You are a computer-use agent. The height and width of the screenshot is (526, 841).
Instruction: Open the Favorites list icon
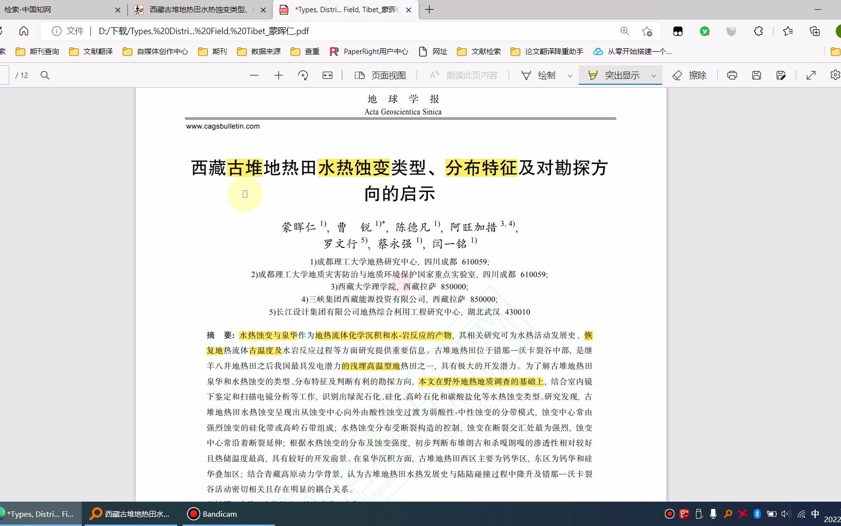click(788, 31)
